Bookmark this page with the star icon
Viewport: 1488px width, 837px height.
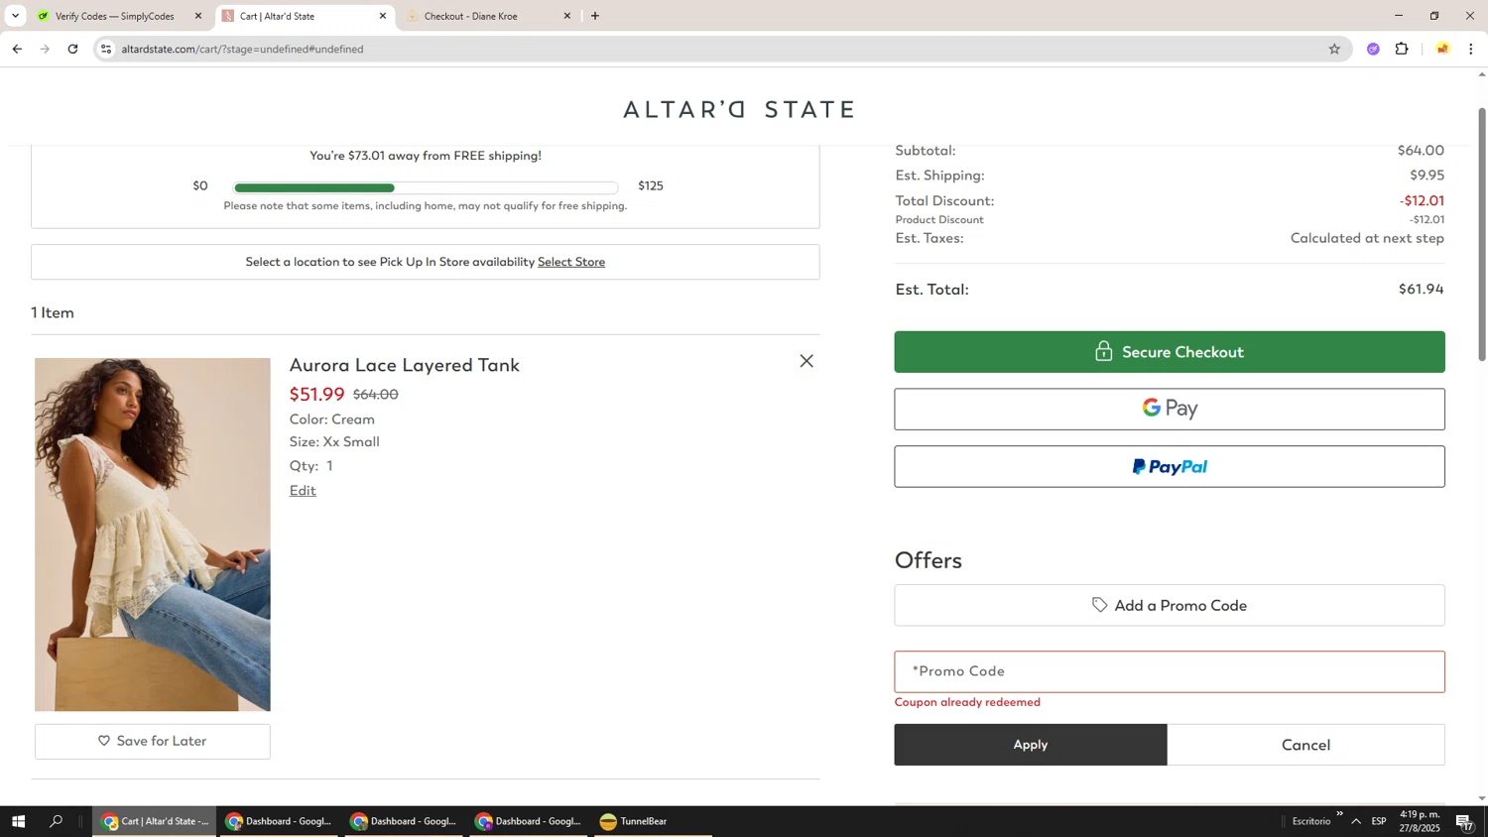click(1334, 49)
